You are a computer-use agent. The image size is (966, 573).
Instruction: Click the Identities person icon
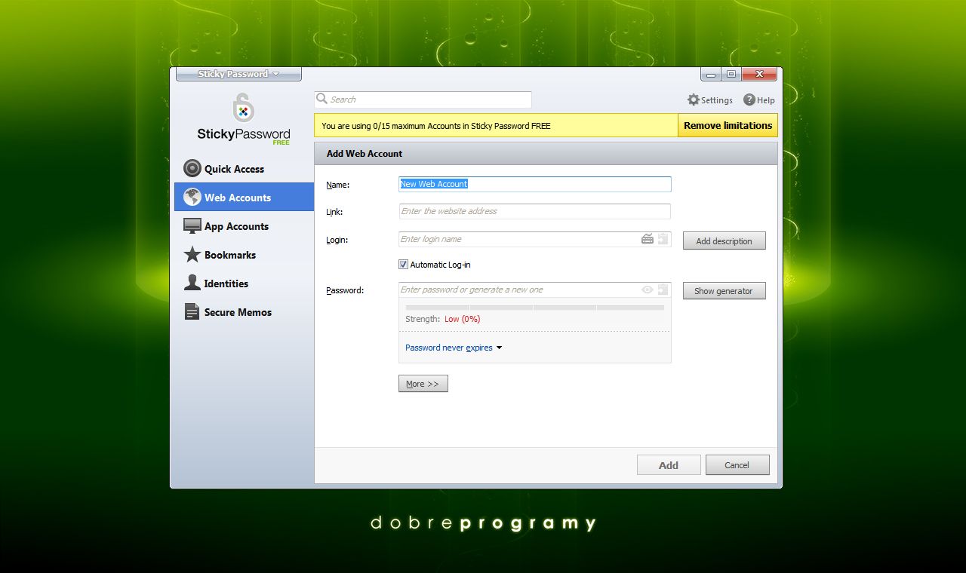(192, 283)
